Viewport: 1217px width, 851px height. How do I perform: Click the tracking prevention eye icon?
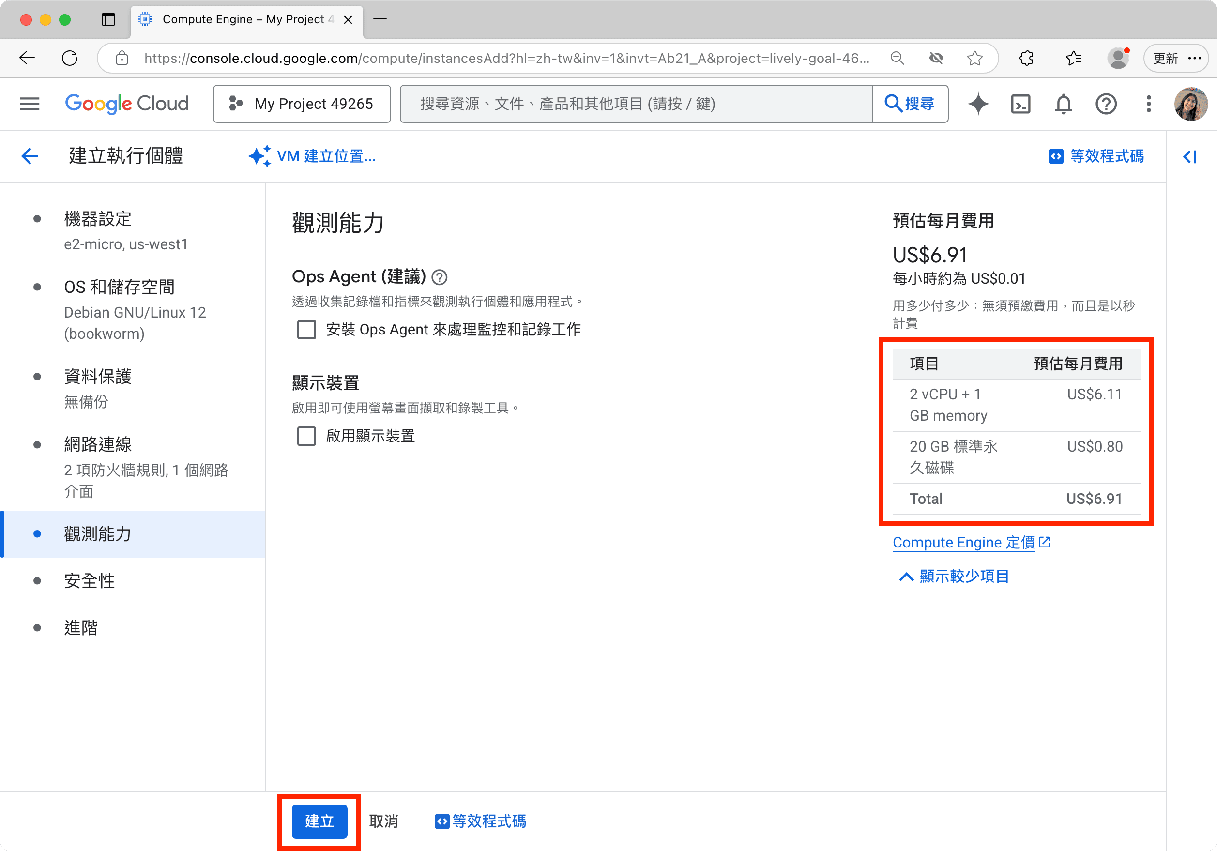click(x=936, y=58)
